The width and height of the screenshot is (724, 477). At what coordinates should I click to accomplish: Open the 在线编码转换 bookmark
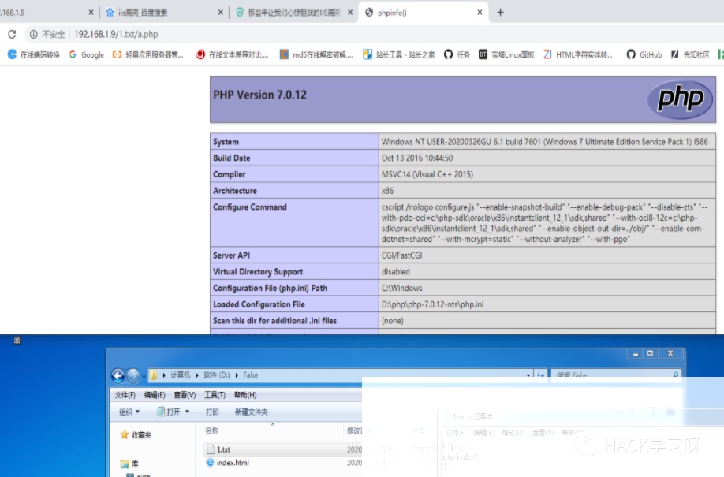pos(34,54)
